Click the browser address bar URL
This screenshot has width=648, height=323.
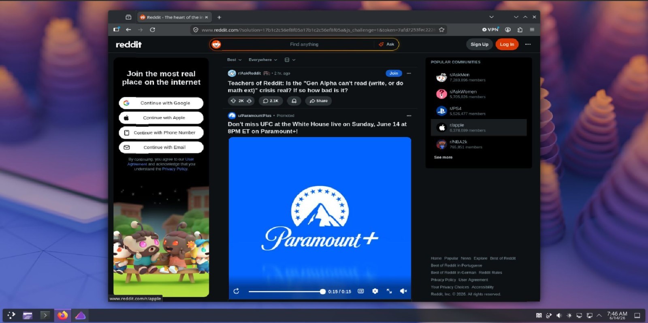[x=319, y=30]
